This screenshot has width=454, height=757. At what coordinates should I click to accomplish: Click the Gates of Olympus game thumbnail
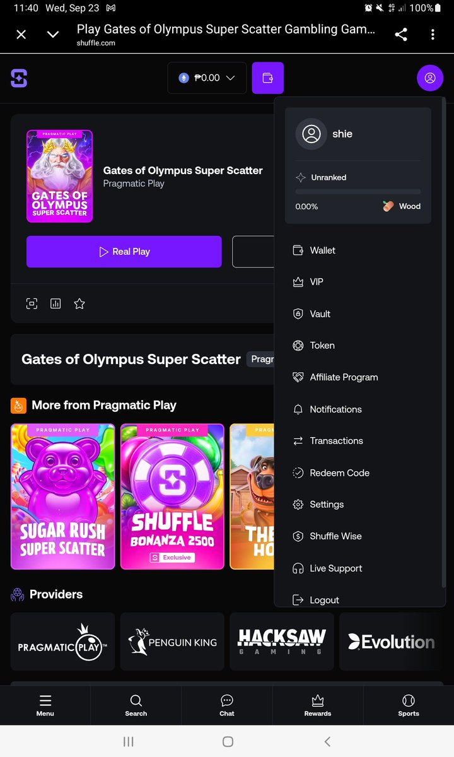pos(59,176)
